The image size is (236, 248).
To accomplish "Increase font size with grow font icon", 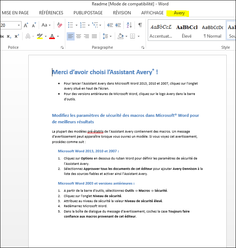I will coord(26,25).
